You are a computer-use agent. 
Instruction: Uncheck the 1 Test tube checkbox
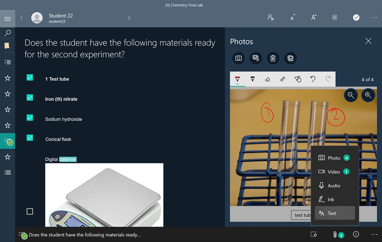pyautogui.click(x=30, y=77)
